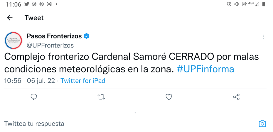Tap the reply speech bubble icon

coord(34,97)
